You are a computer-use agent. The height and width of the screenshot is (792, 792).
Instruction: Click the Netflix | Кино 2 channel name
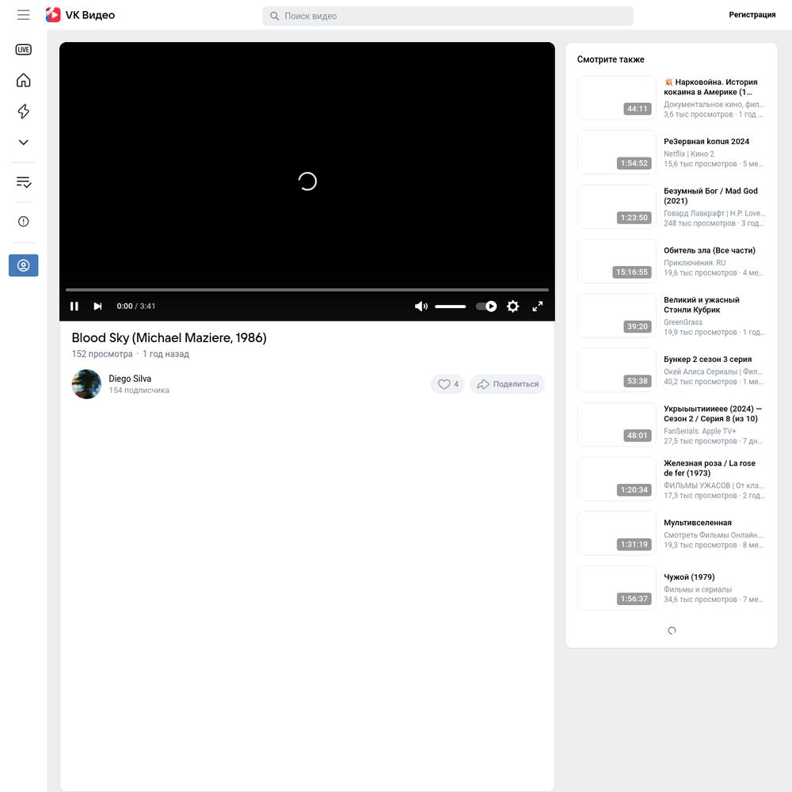click(x=688, y=154)
